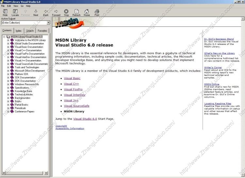Open the File menu
The height and width of the screenshot is (178, 245).
point(3,6)
